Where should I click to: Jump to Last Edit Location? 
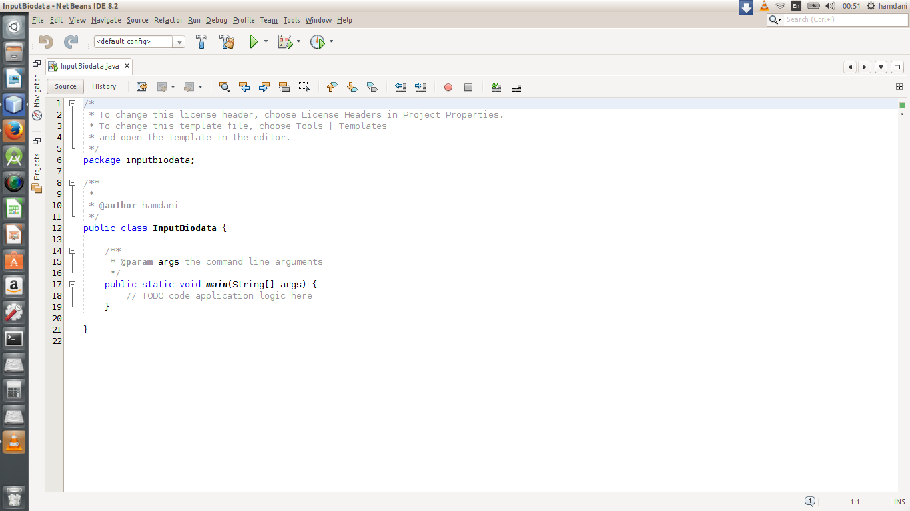point(141,86)
